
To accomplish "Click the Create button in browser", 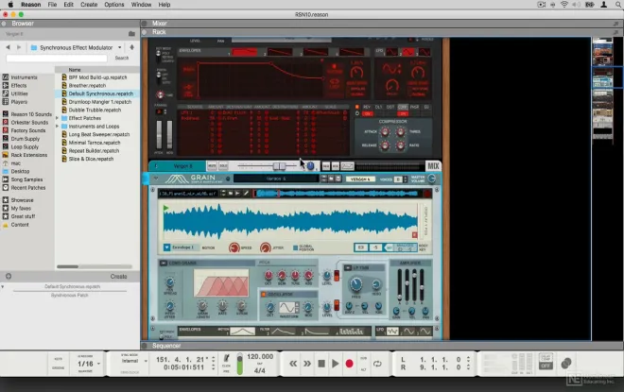I will pos(118,277).
